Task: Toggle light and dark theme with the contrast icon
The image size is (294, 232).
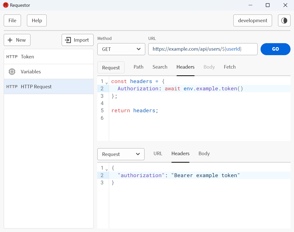Action: pyautogui.click(x=284, y=20)
